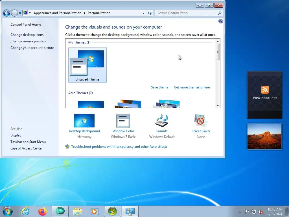Image resolution: width=289 pixels, height=217 pixels.
Task: Select the Unsaved Theme thumbnail
Action: click(x=87, y=65)
